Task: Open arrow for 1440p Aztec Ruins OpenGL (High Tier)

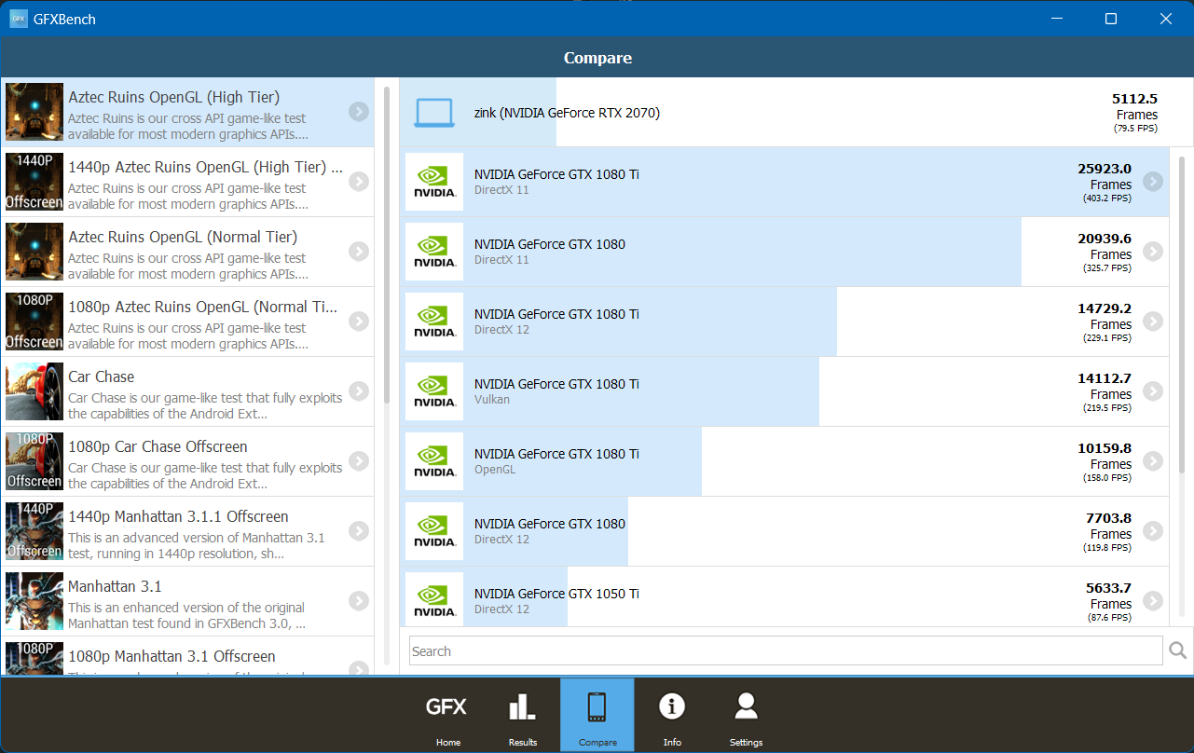Action: coord(359,182)
